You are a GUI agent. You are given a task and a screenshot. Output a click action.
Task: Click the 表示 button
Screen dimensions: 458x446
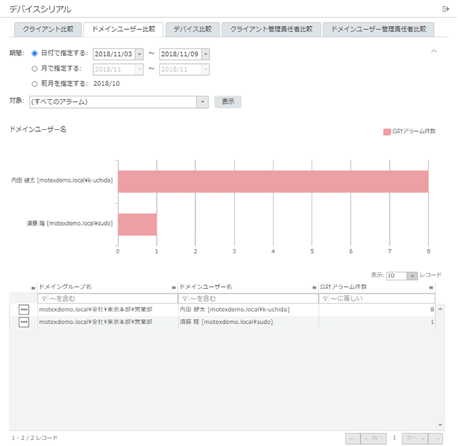pyautogui.click(x=227, y=102)
